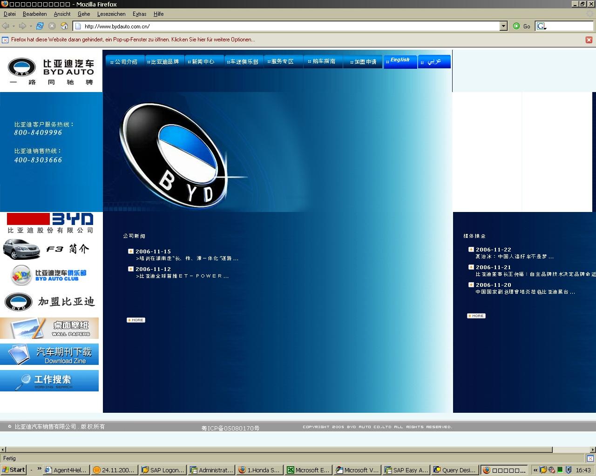Open the Extras menu
This screenshot has width=596, height=476.
(x=139, y=14)
